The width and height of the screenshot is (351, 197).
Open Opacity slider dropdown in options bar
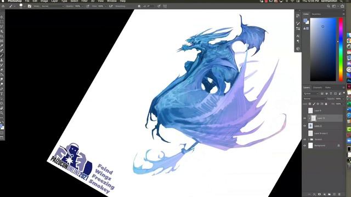[x=82, y=6]
